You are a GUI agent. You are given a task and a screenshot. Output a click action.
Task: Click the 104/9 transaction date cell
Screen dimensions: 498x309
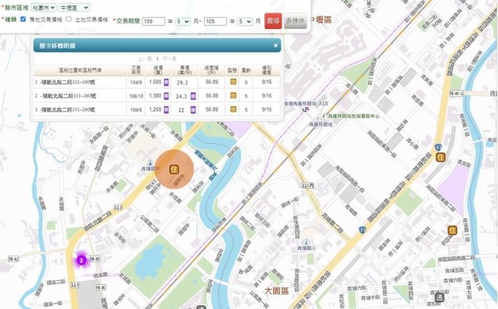tap(136, 82)
